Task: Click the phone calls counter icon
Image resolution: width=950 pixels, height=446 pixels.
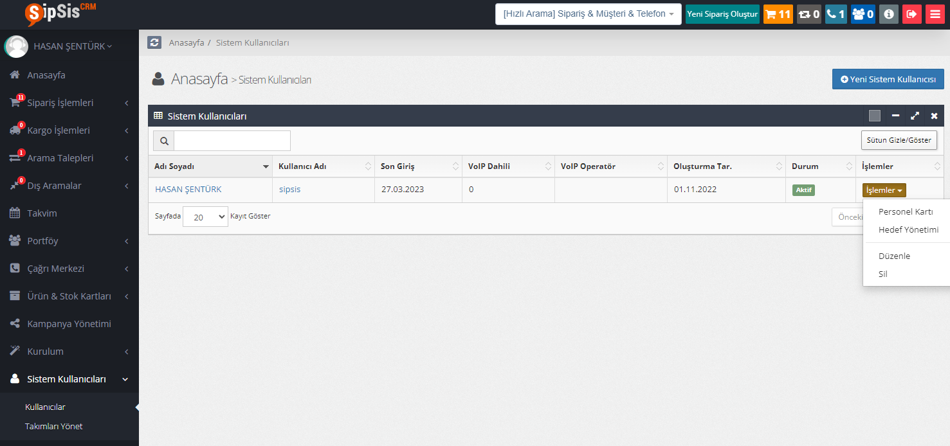Action: point(836,14)
